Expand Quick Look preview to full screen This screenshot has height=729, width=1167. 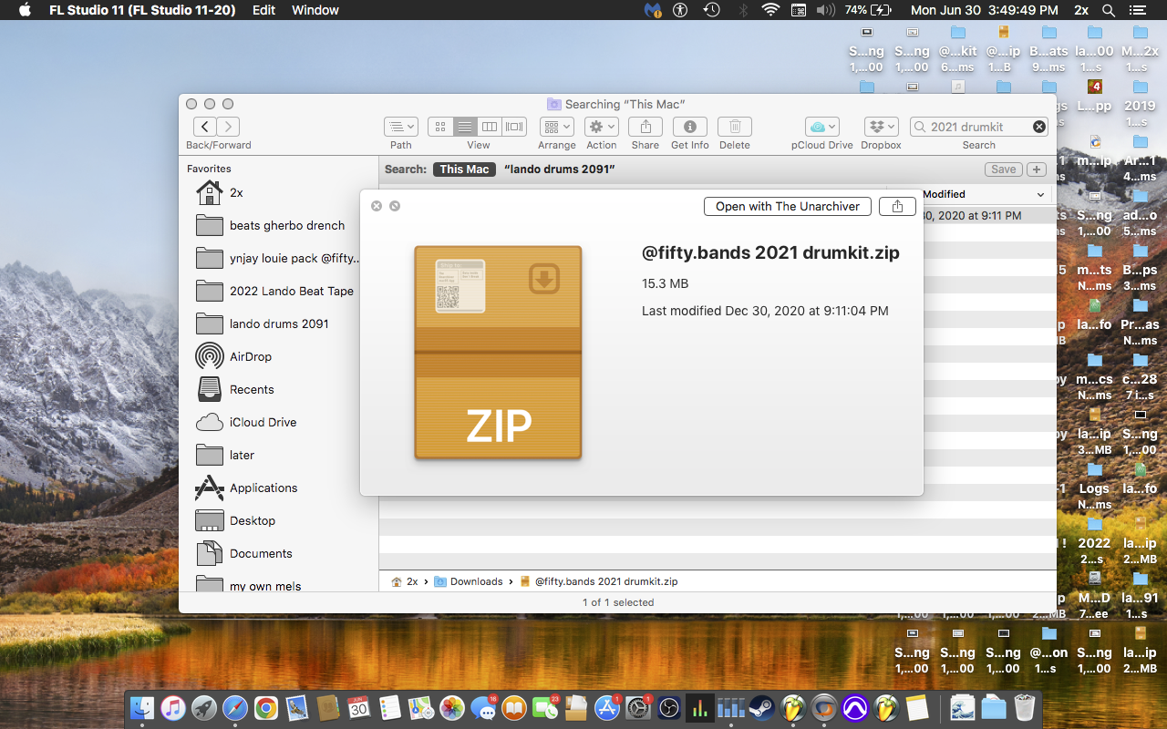[395, 206]
